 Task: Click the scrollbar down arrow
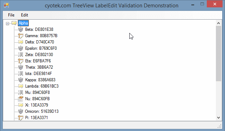coord(219,118)
